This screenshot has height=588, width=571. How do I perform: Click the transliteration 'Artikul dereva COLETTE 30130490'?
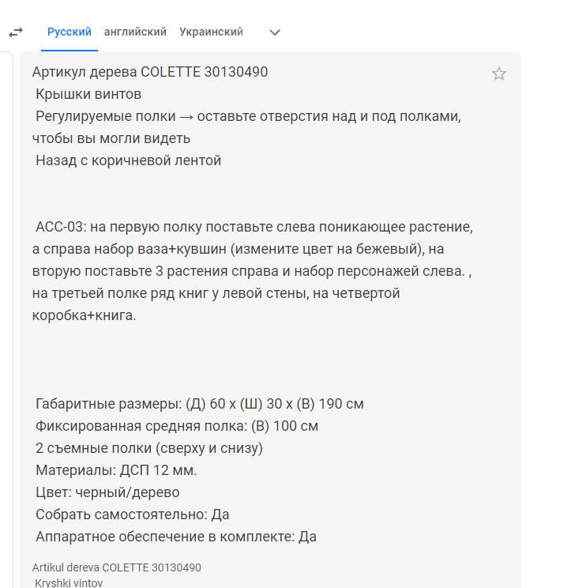coord(117,567)
